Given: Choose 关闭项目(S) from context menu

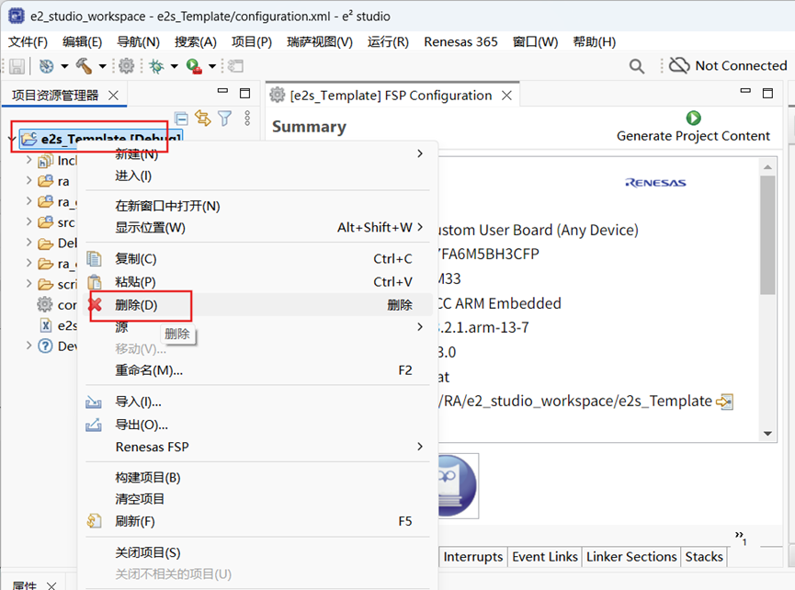Looking at the screenshot, I should tap(256, 552).
